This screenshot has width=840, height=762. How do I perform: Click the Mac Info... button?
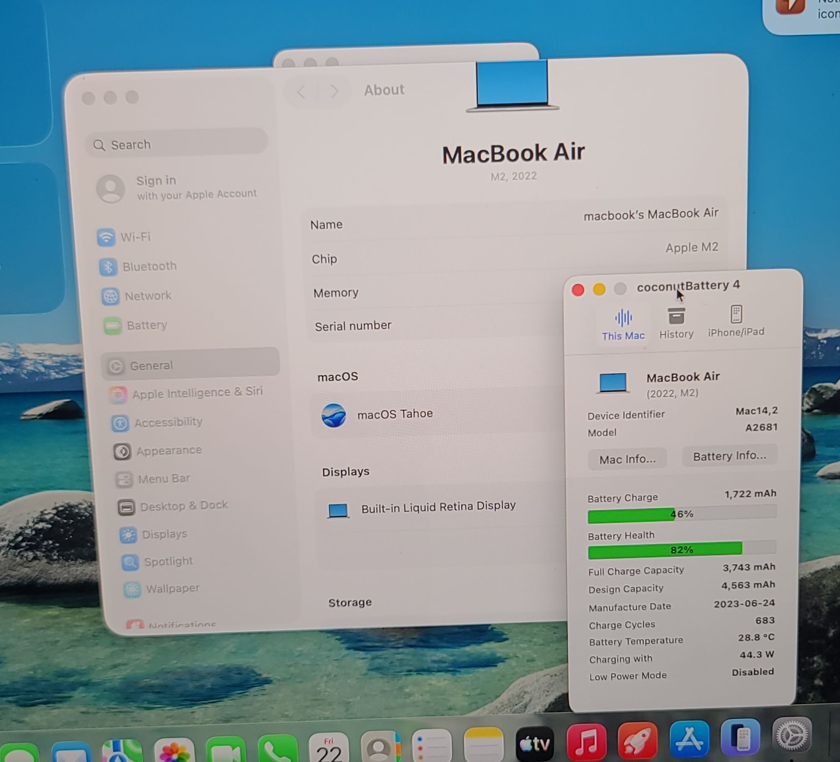coord(627,459)
